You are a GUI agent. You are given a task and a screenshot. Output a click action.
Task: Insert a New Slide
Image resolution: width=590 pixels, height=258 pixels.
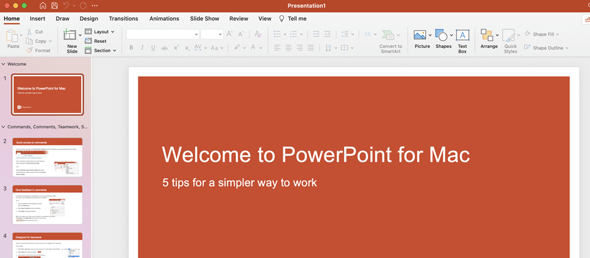70,41
